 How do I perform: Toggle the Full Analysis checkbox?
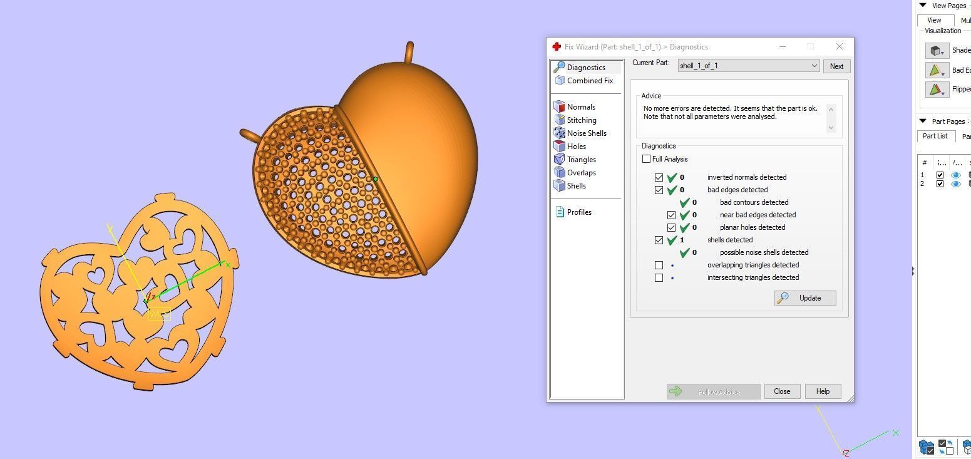646,159
